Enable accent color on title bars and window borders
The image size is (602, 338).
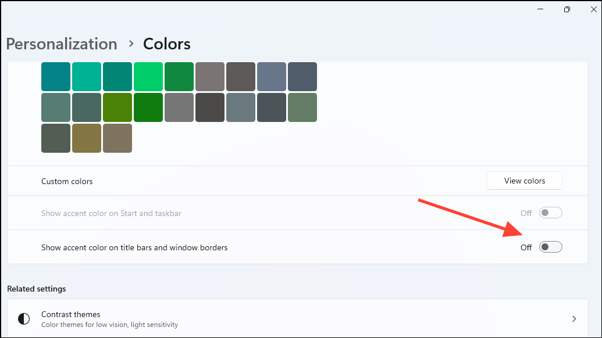pyautogui.click(x=550, y=247)
